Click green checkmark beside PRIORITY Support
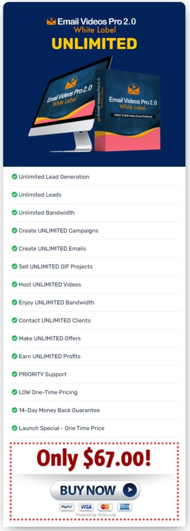The height and width of the screenshot is (531, 190). point(14,374)
